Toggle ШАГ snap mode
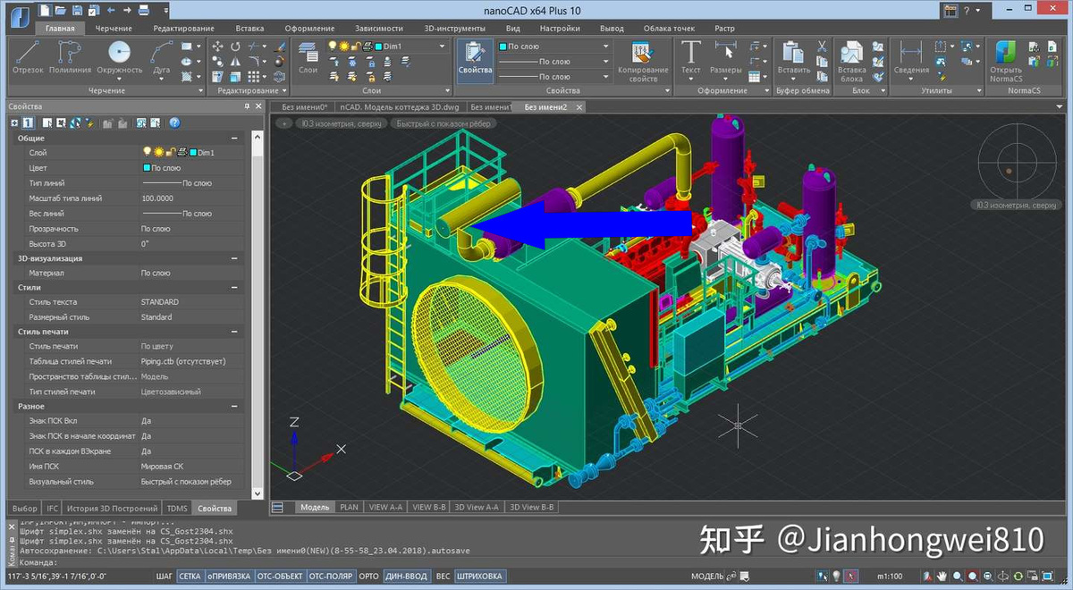 pyautogui.click(x=164, y=577)
